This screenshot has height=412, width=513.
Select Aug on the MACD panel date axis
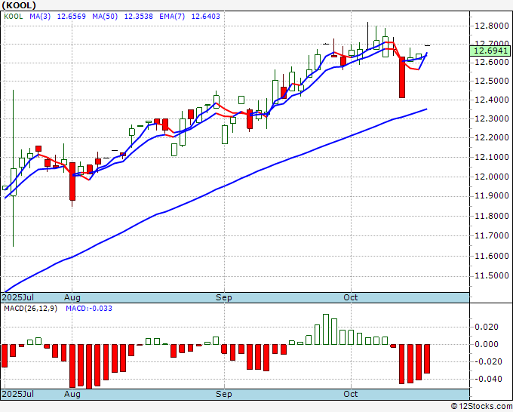[x=72, y=395]
